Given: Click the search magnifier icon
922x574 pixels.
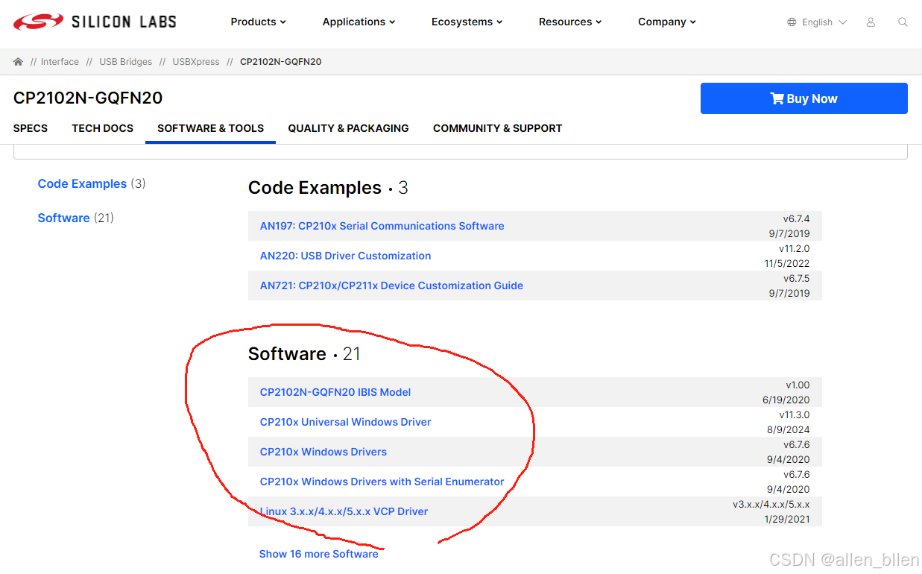Looking at the screenshot, I should [903, 22].
